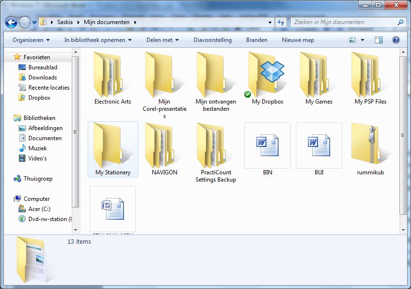Image resolution: width=411 pixels, height=289 pixels.
Task: Select the PractiCount Settings Backup folder
Action: pos(216,153)
